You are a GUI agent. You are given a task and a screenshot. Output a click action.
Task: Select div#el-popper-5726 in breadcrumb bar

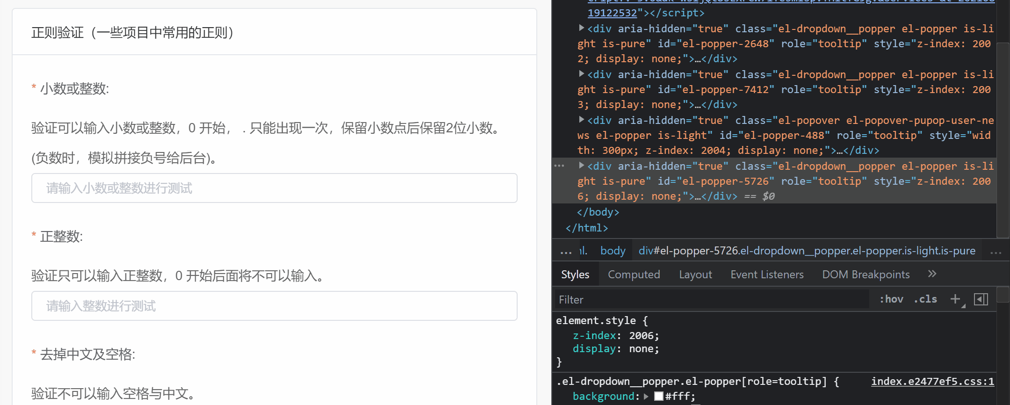coord(807,251)
